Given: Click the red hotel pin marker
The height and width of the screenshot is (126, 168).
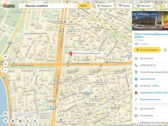Looking at the screenshot, I should tap(71, 54).
